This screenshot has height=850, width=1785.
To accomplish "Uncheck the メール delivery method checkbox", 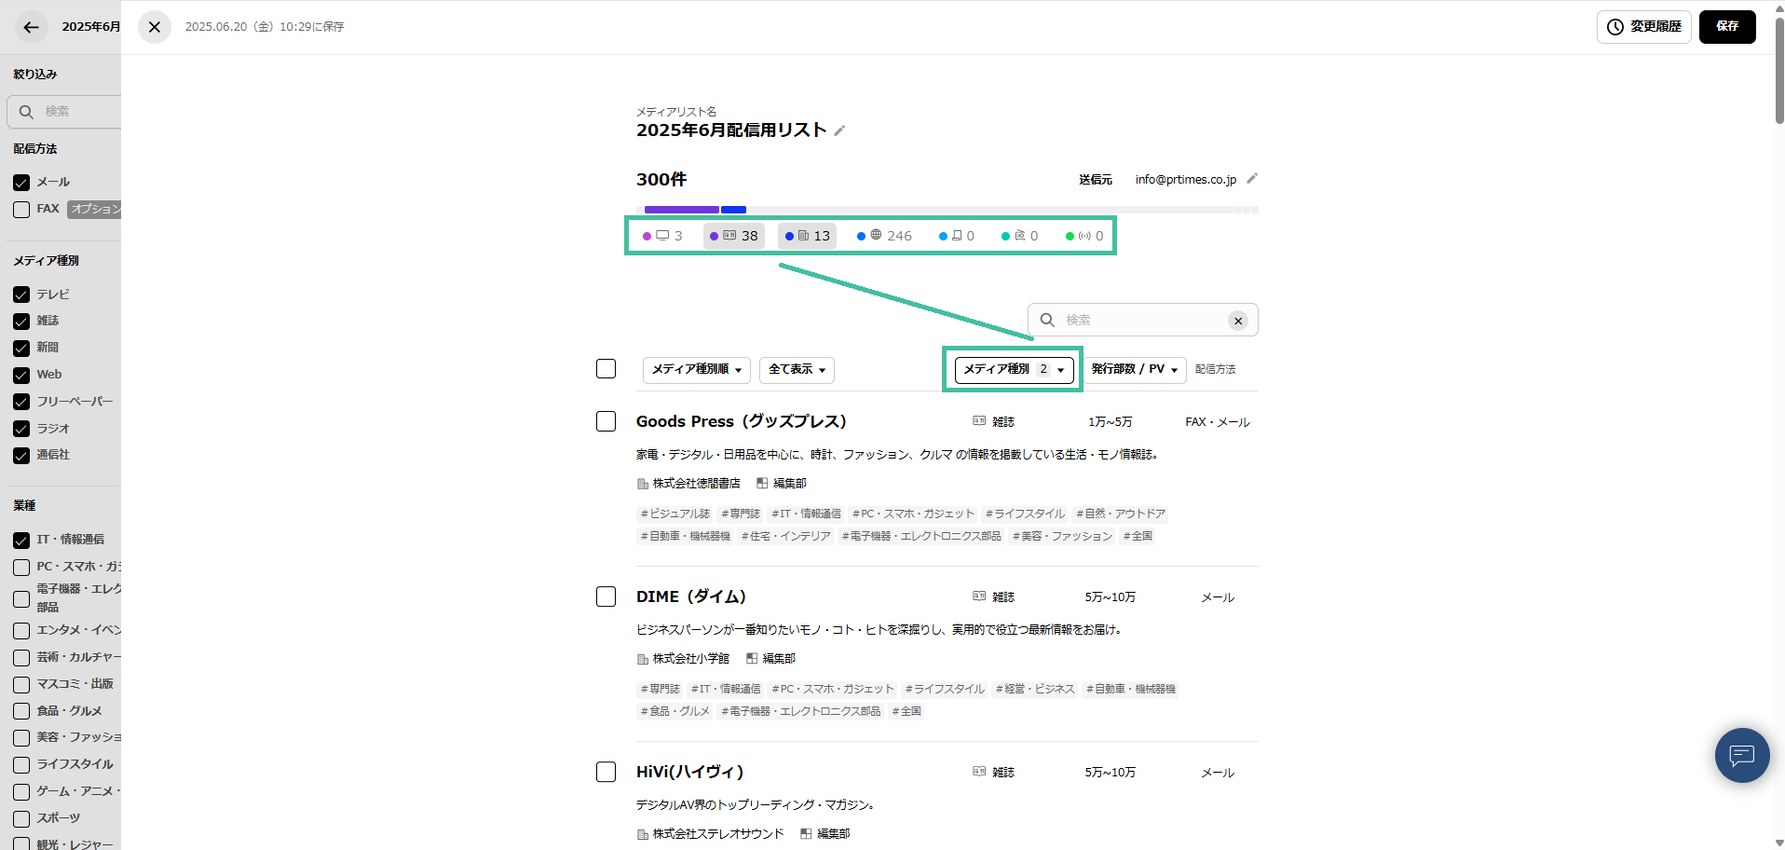I will [21, 183].
